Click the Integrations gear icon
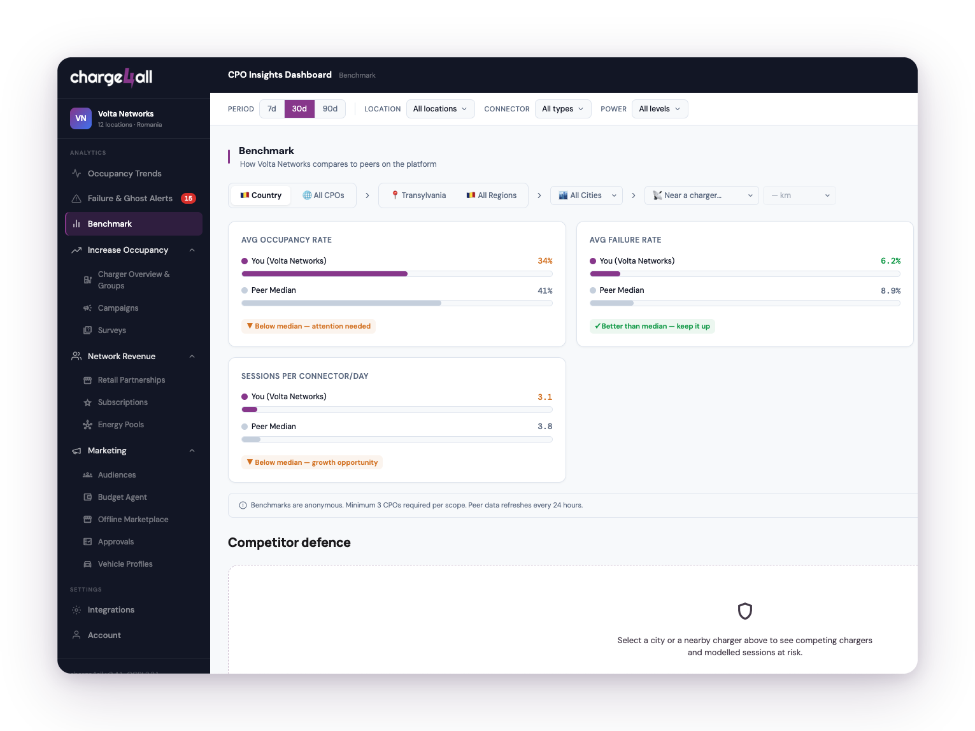The width and height of the screenshot is (975, 731). pyautogui.click(x=76, y=610)
